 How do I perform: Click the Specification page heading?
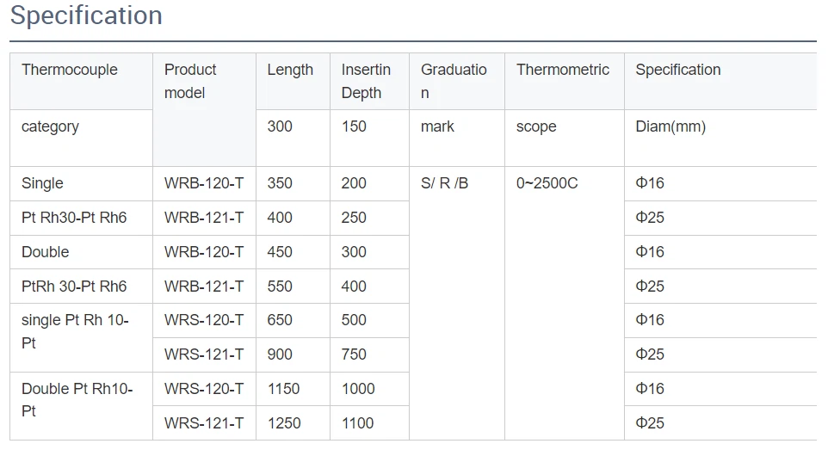click(x=86, y=15)
